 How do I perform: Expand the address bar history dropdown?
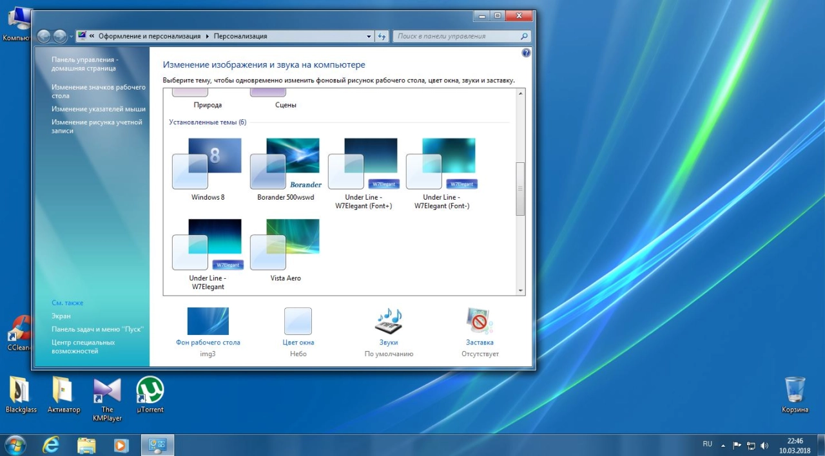coord(369,37)
